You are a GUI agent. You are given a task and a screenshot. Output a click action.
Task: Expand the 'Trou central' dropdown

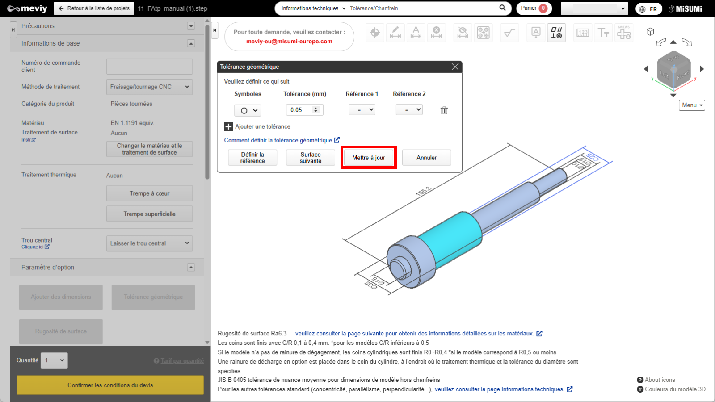click(x=149, y=243)
